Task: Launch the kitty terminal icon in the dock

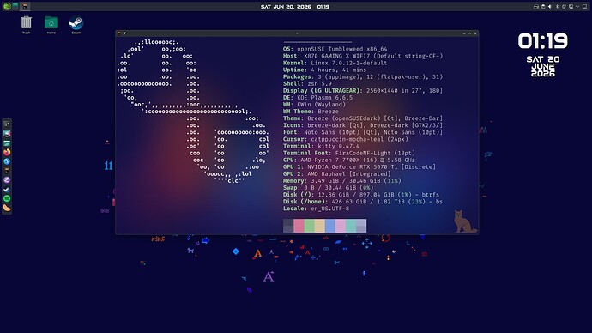Action: point(7,171)
